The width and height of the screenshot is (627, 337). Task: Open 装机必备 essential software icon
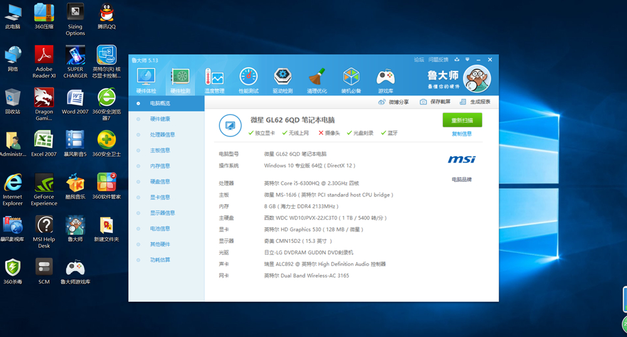[351, 80]
